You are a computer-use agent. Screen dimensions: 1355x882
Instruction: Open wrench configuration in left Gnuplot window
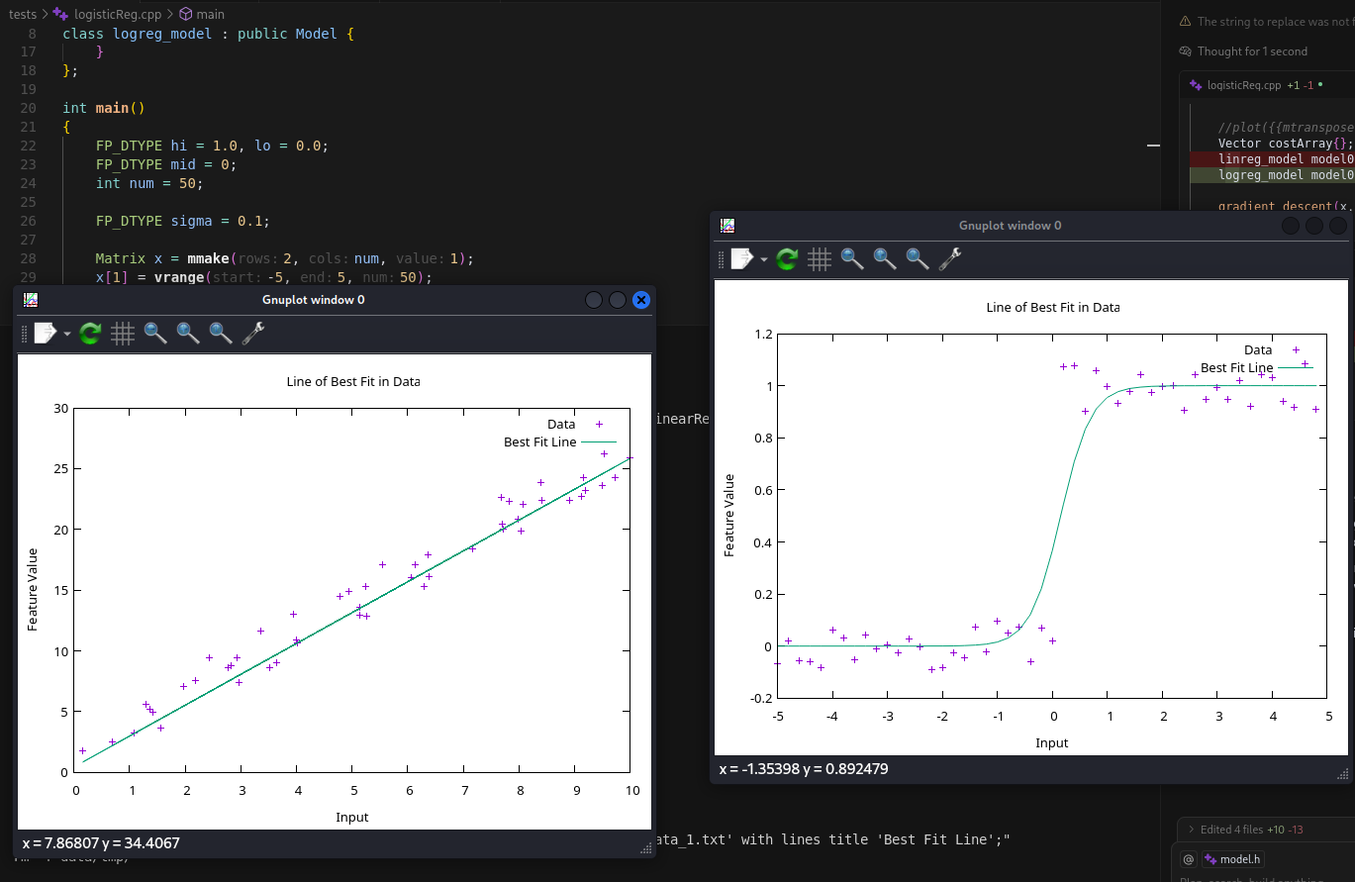click(x=253, y=334)
